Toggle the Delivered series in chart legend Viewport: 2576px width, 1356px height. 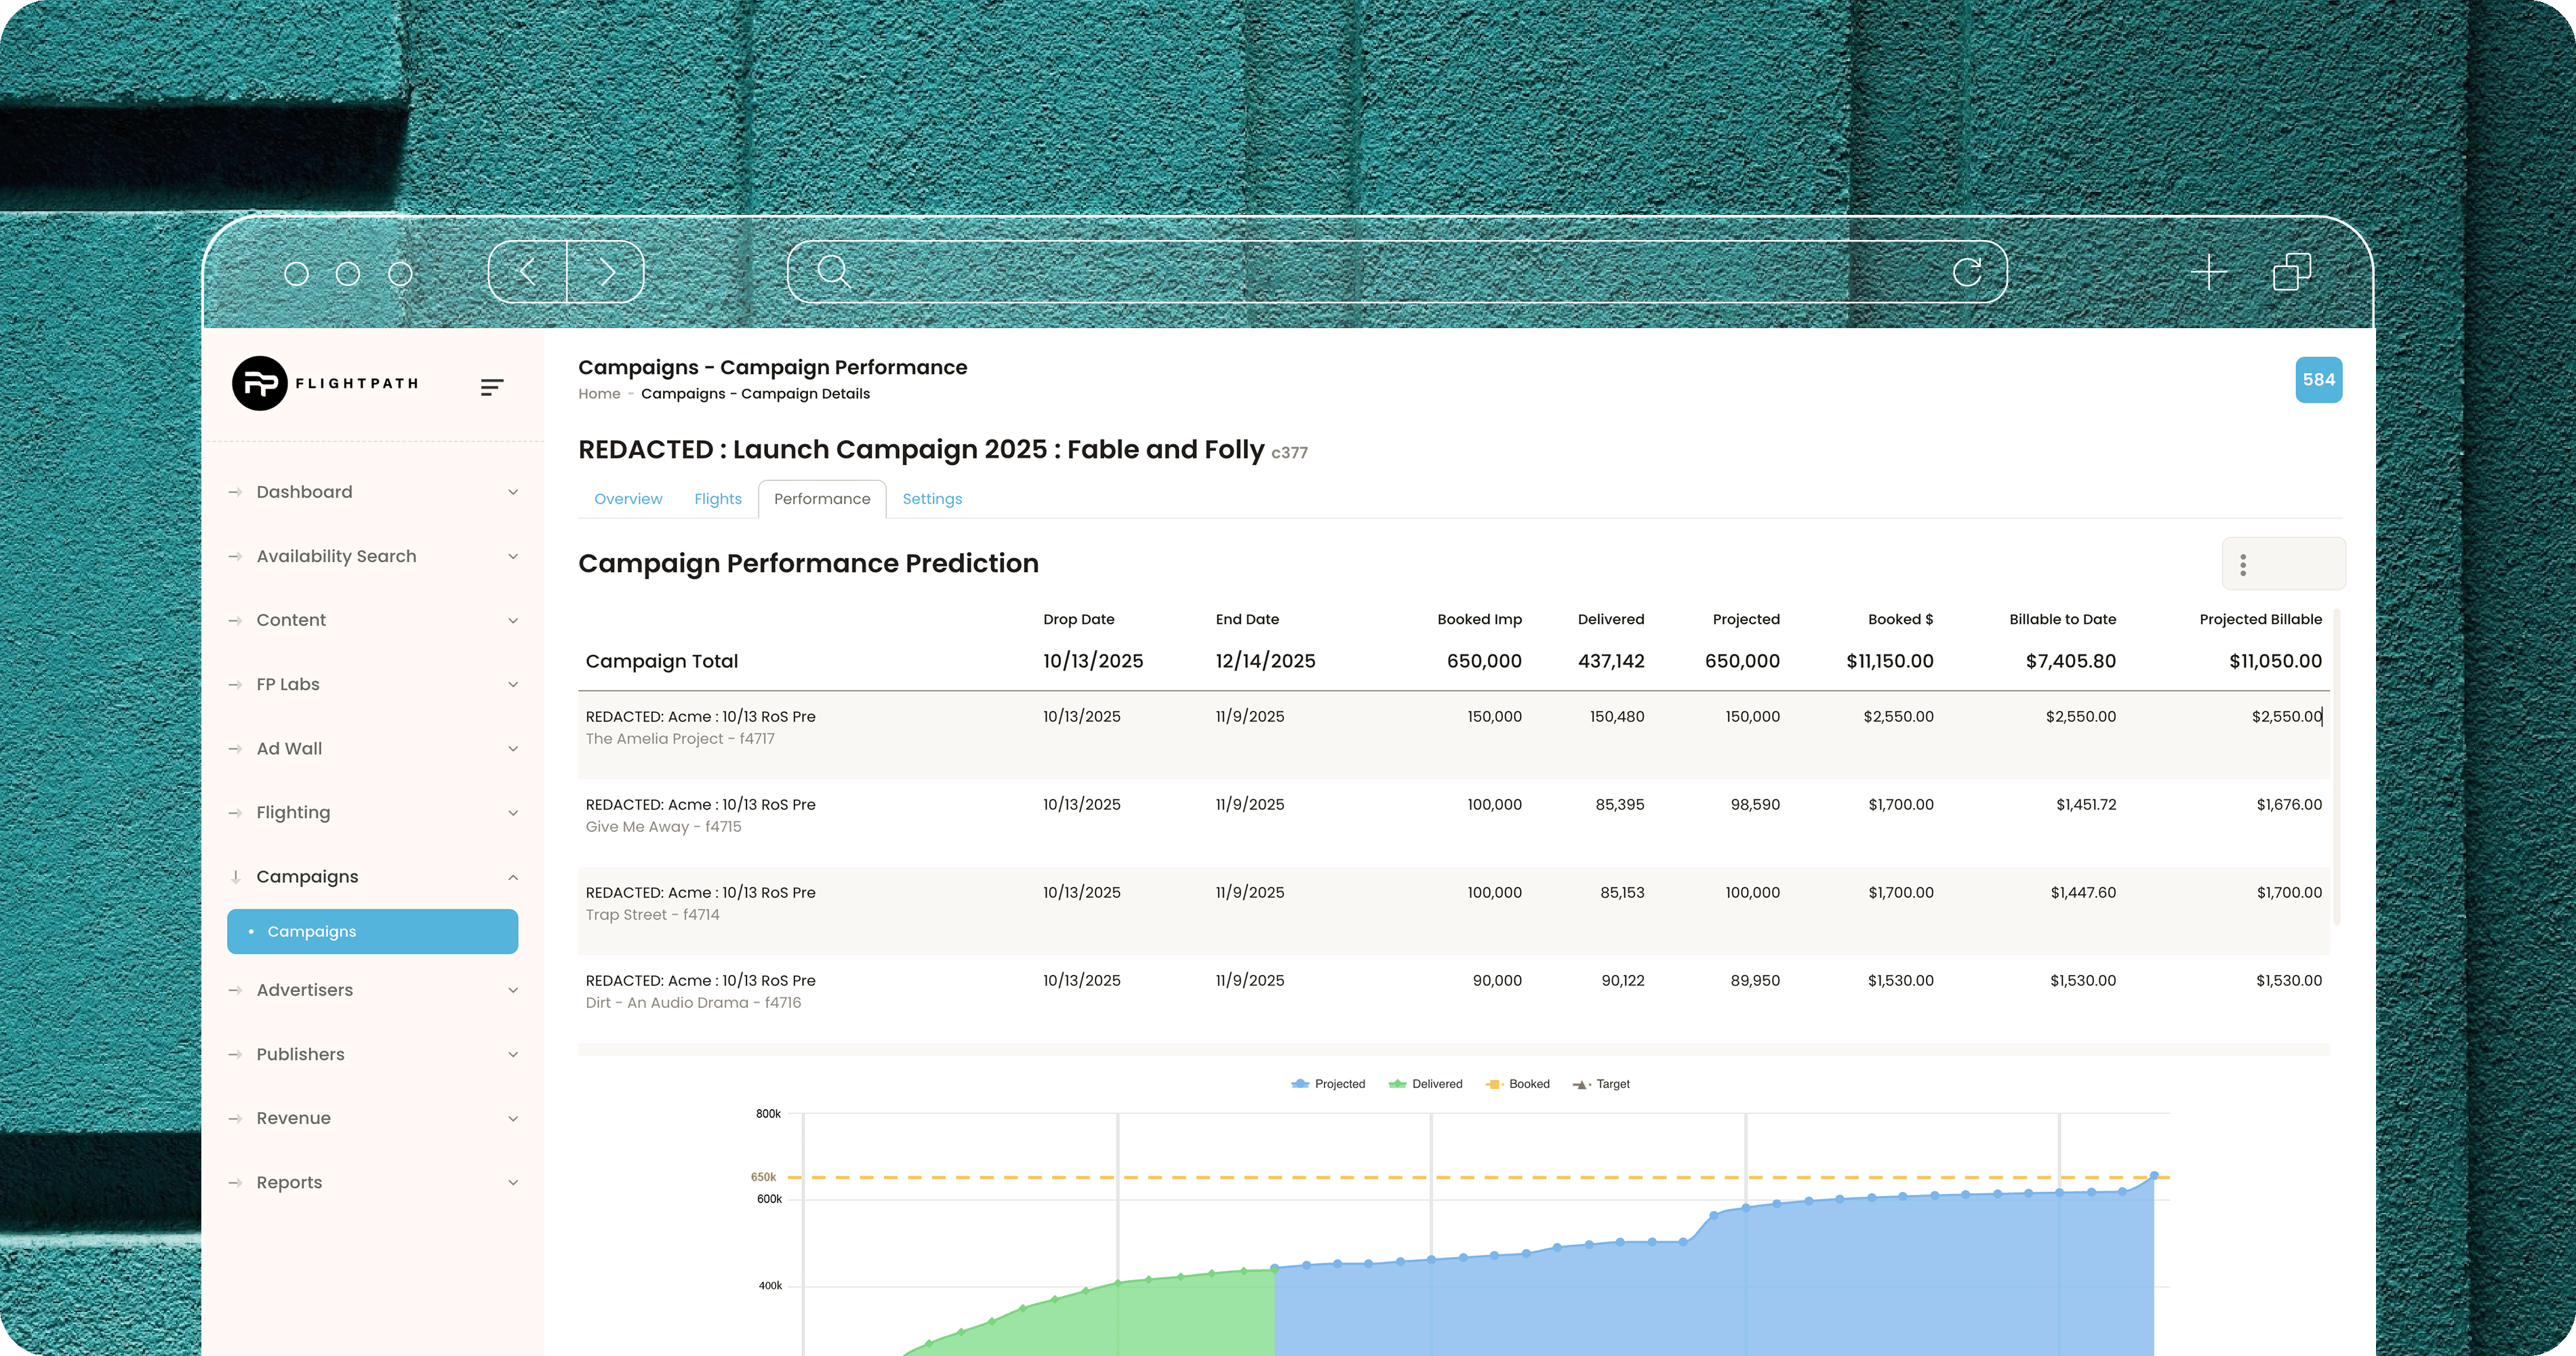coord(1424,1084)
